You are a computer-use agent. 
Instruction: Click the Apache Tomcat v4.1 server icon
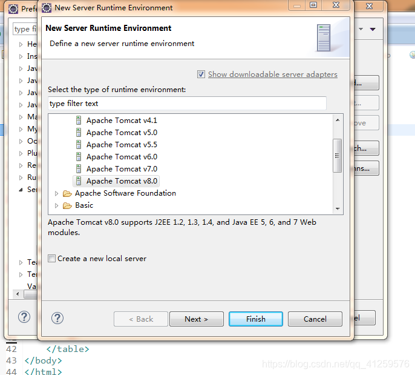click(x=79, y=121)
